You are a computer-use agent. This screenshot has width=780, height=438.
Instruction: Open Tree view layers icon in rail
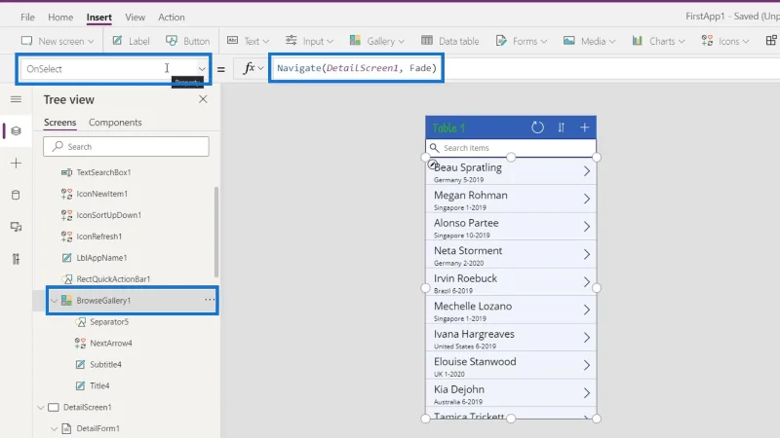click(16, 131)
